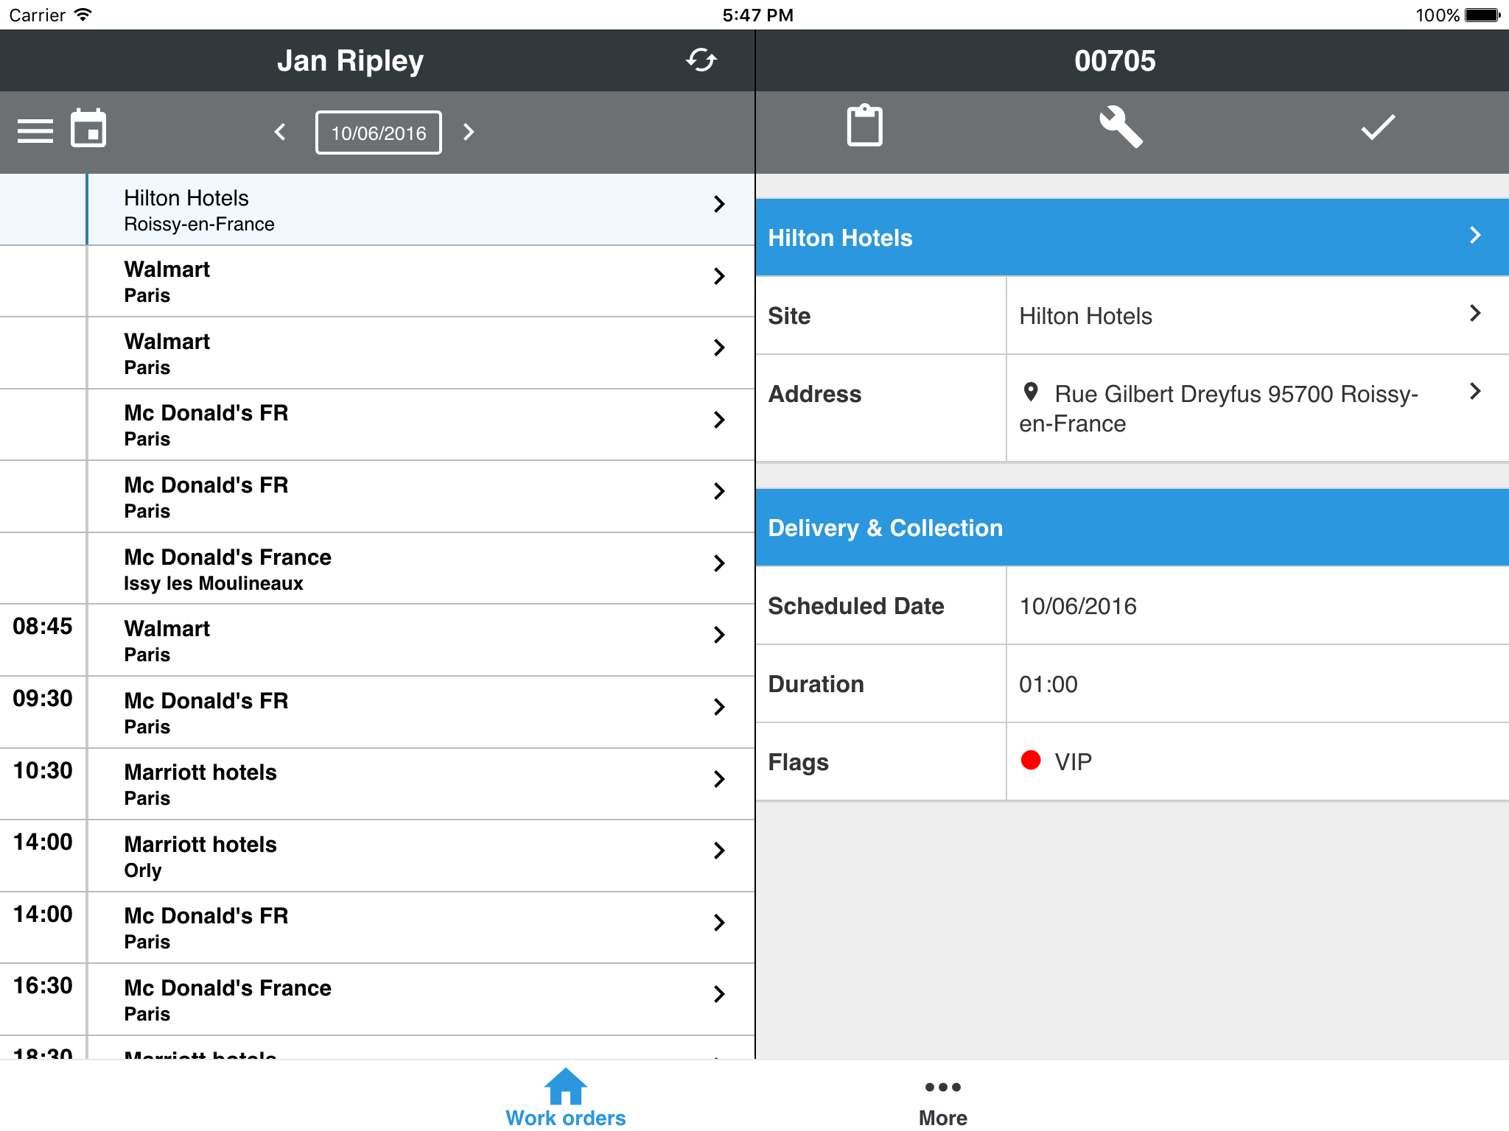Tap the refresh sync icon beside Jan Ripley
Screen dimensions: 1509x1131
[701, 60]
